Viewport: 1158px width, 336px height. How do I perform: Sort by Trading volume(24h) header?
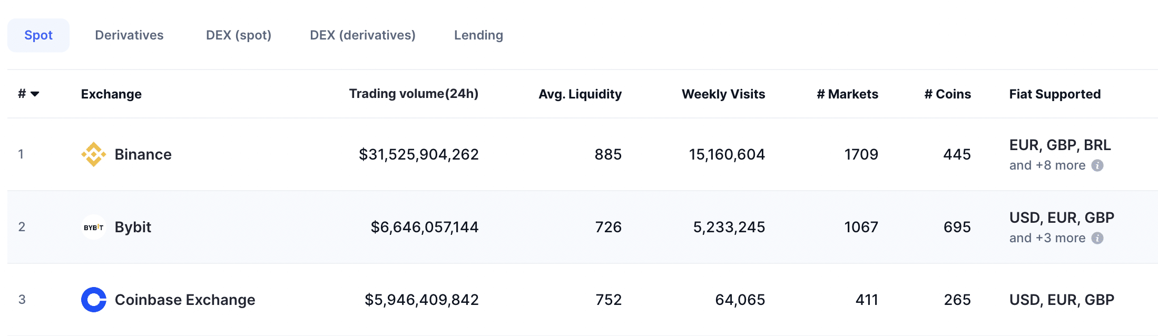[x=414, y=94]
